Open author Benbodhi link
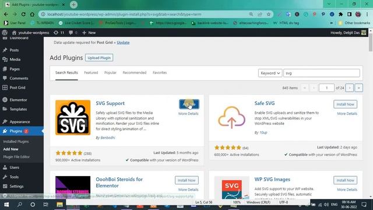 click(108, 138)
